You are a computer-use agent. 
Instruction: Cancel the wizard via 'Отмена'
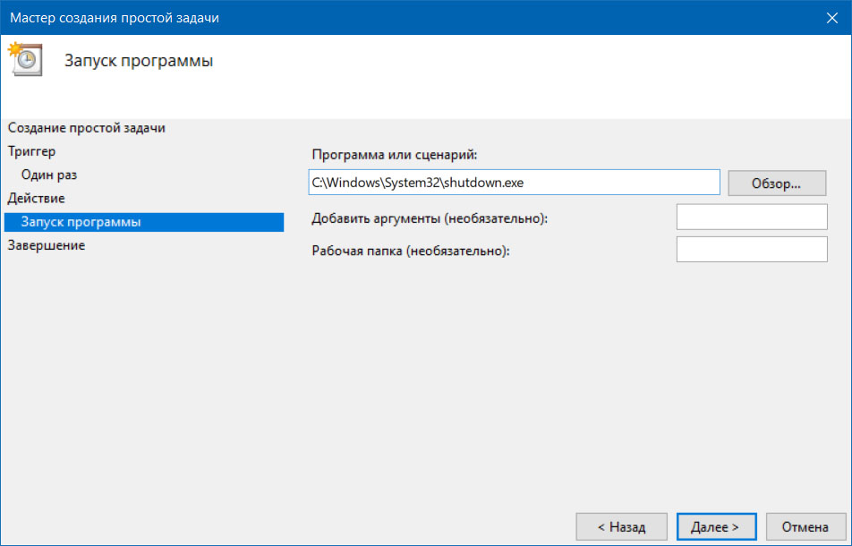(x=805, y=526)
